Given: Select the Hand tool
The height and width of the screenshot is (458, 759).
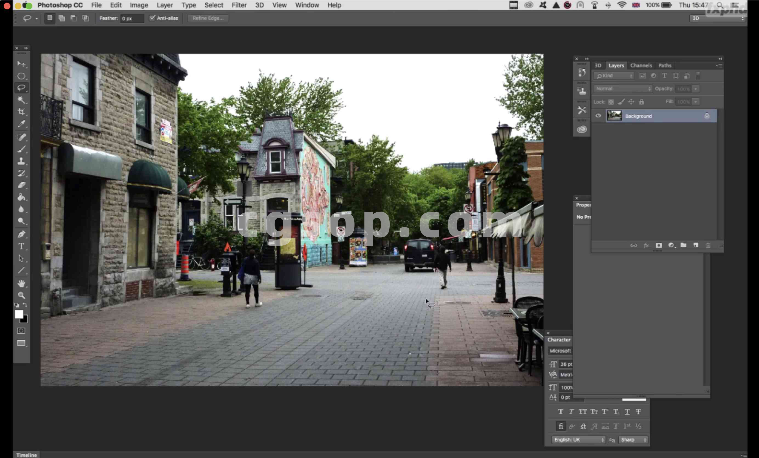Looking at the screenshot, I should tap(21, 284).
